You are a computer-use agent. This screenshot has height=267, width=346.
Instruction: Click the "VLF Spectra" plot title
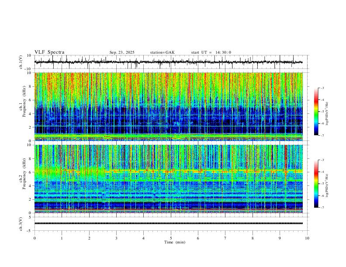pyautogui.click(x=49, y=52)
